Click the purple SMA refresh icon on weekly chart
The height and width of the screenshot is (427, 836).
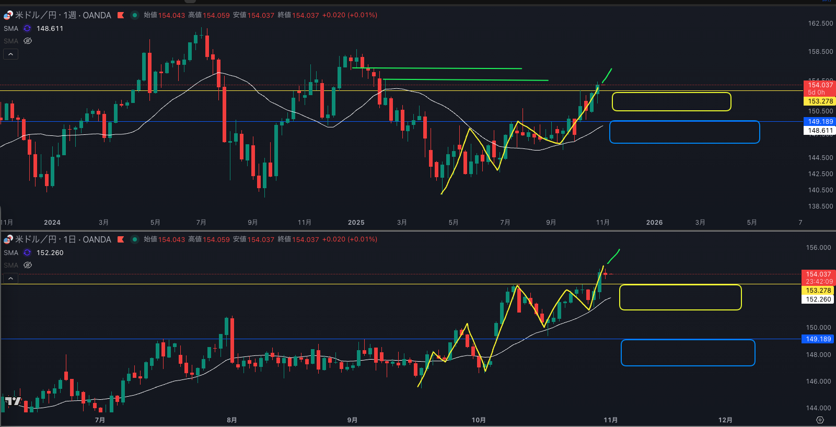click(x=27, y=28)
